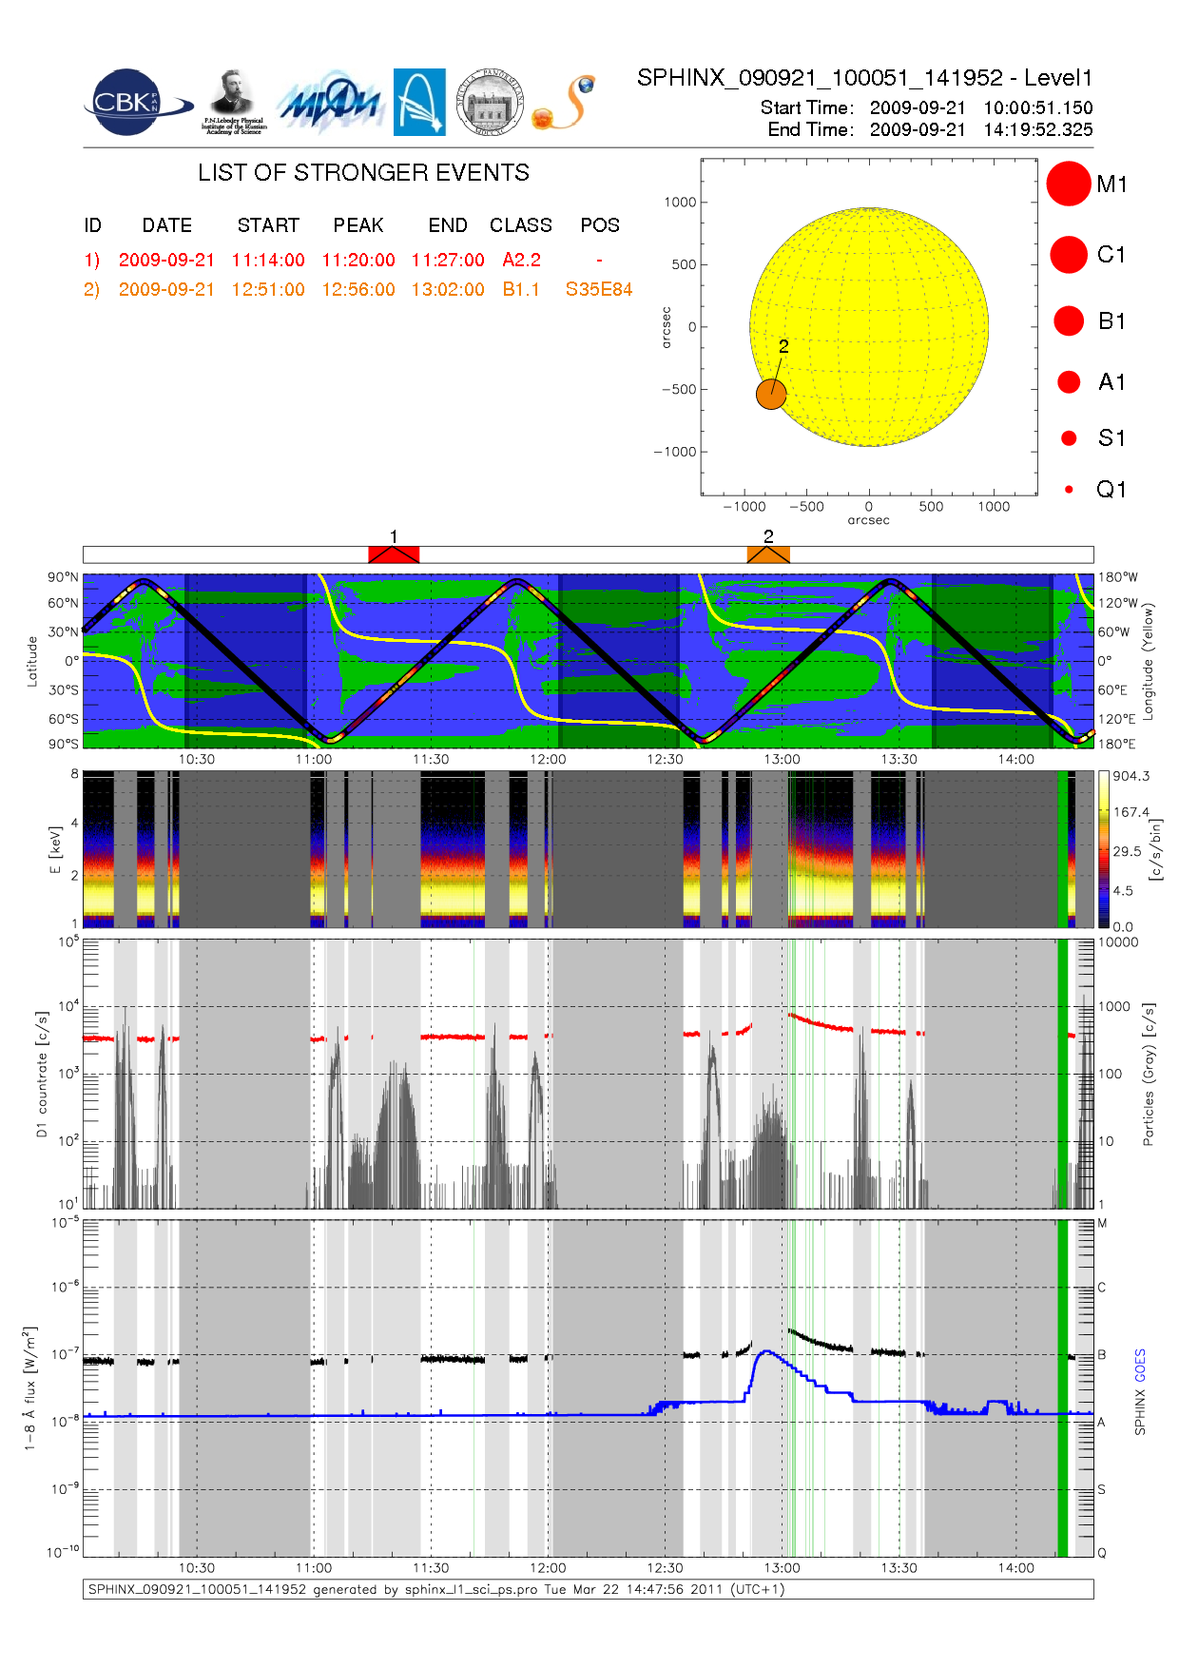Click event 1 class value A2.2

pyautogui.click(x=521, y=260)
